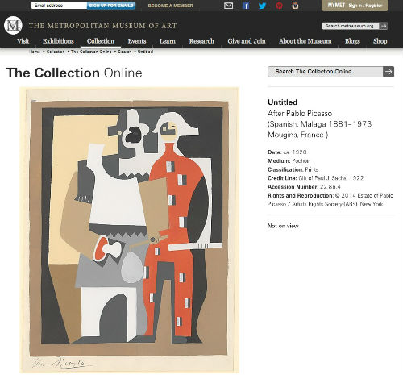Focus Search The Collection Online field

pyautogui.click(x=326, y=72)
